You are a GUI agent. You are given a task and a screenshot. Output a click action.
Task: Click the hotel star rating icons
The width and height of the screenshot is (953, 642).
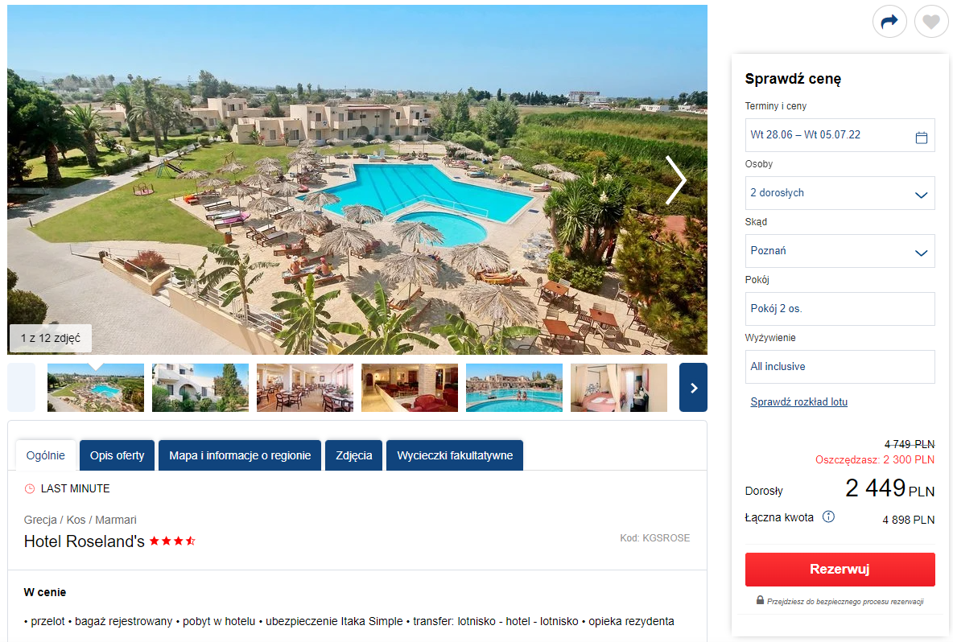click(x=172, y=541)
